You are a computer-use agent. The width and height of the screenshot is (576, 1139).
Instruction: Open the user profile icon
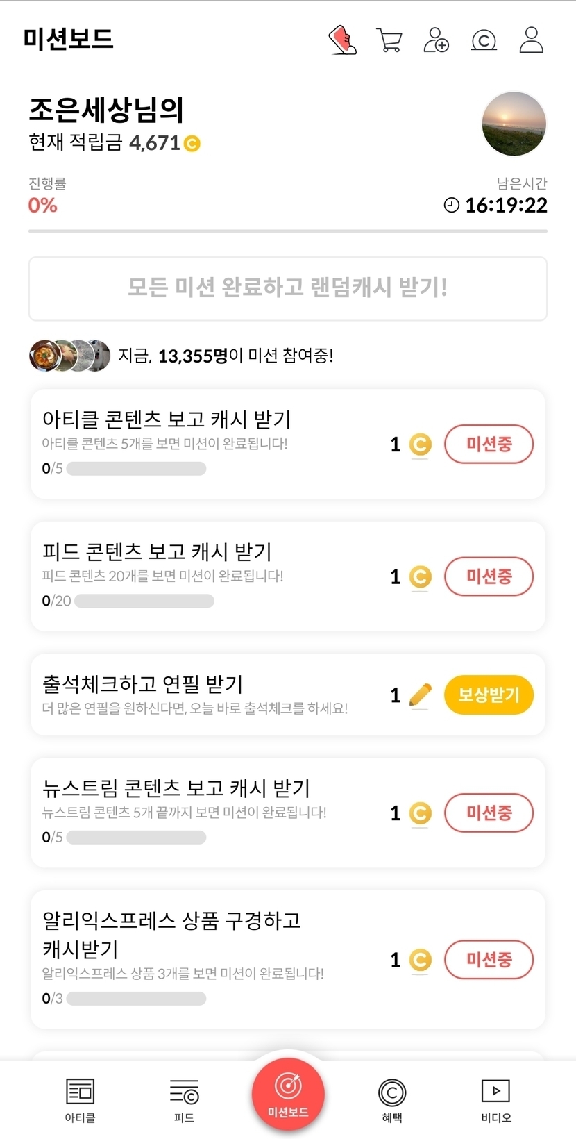click(532, 40)
